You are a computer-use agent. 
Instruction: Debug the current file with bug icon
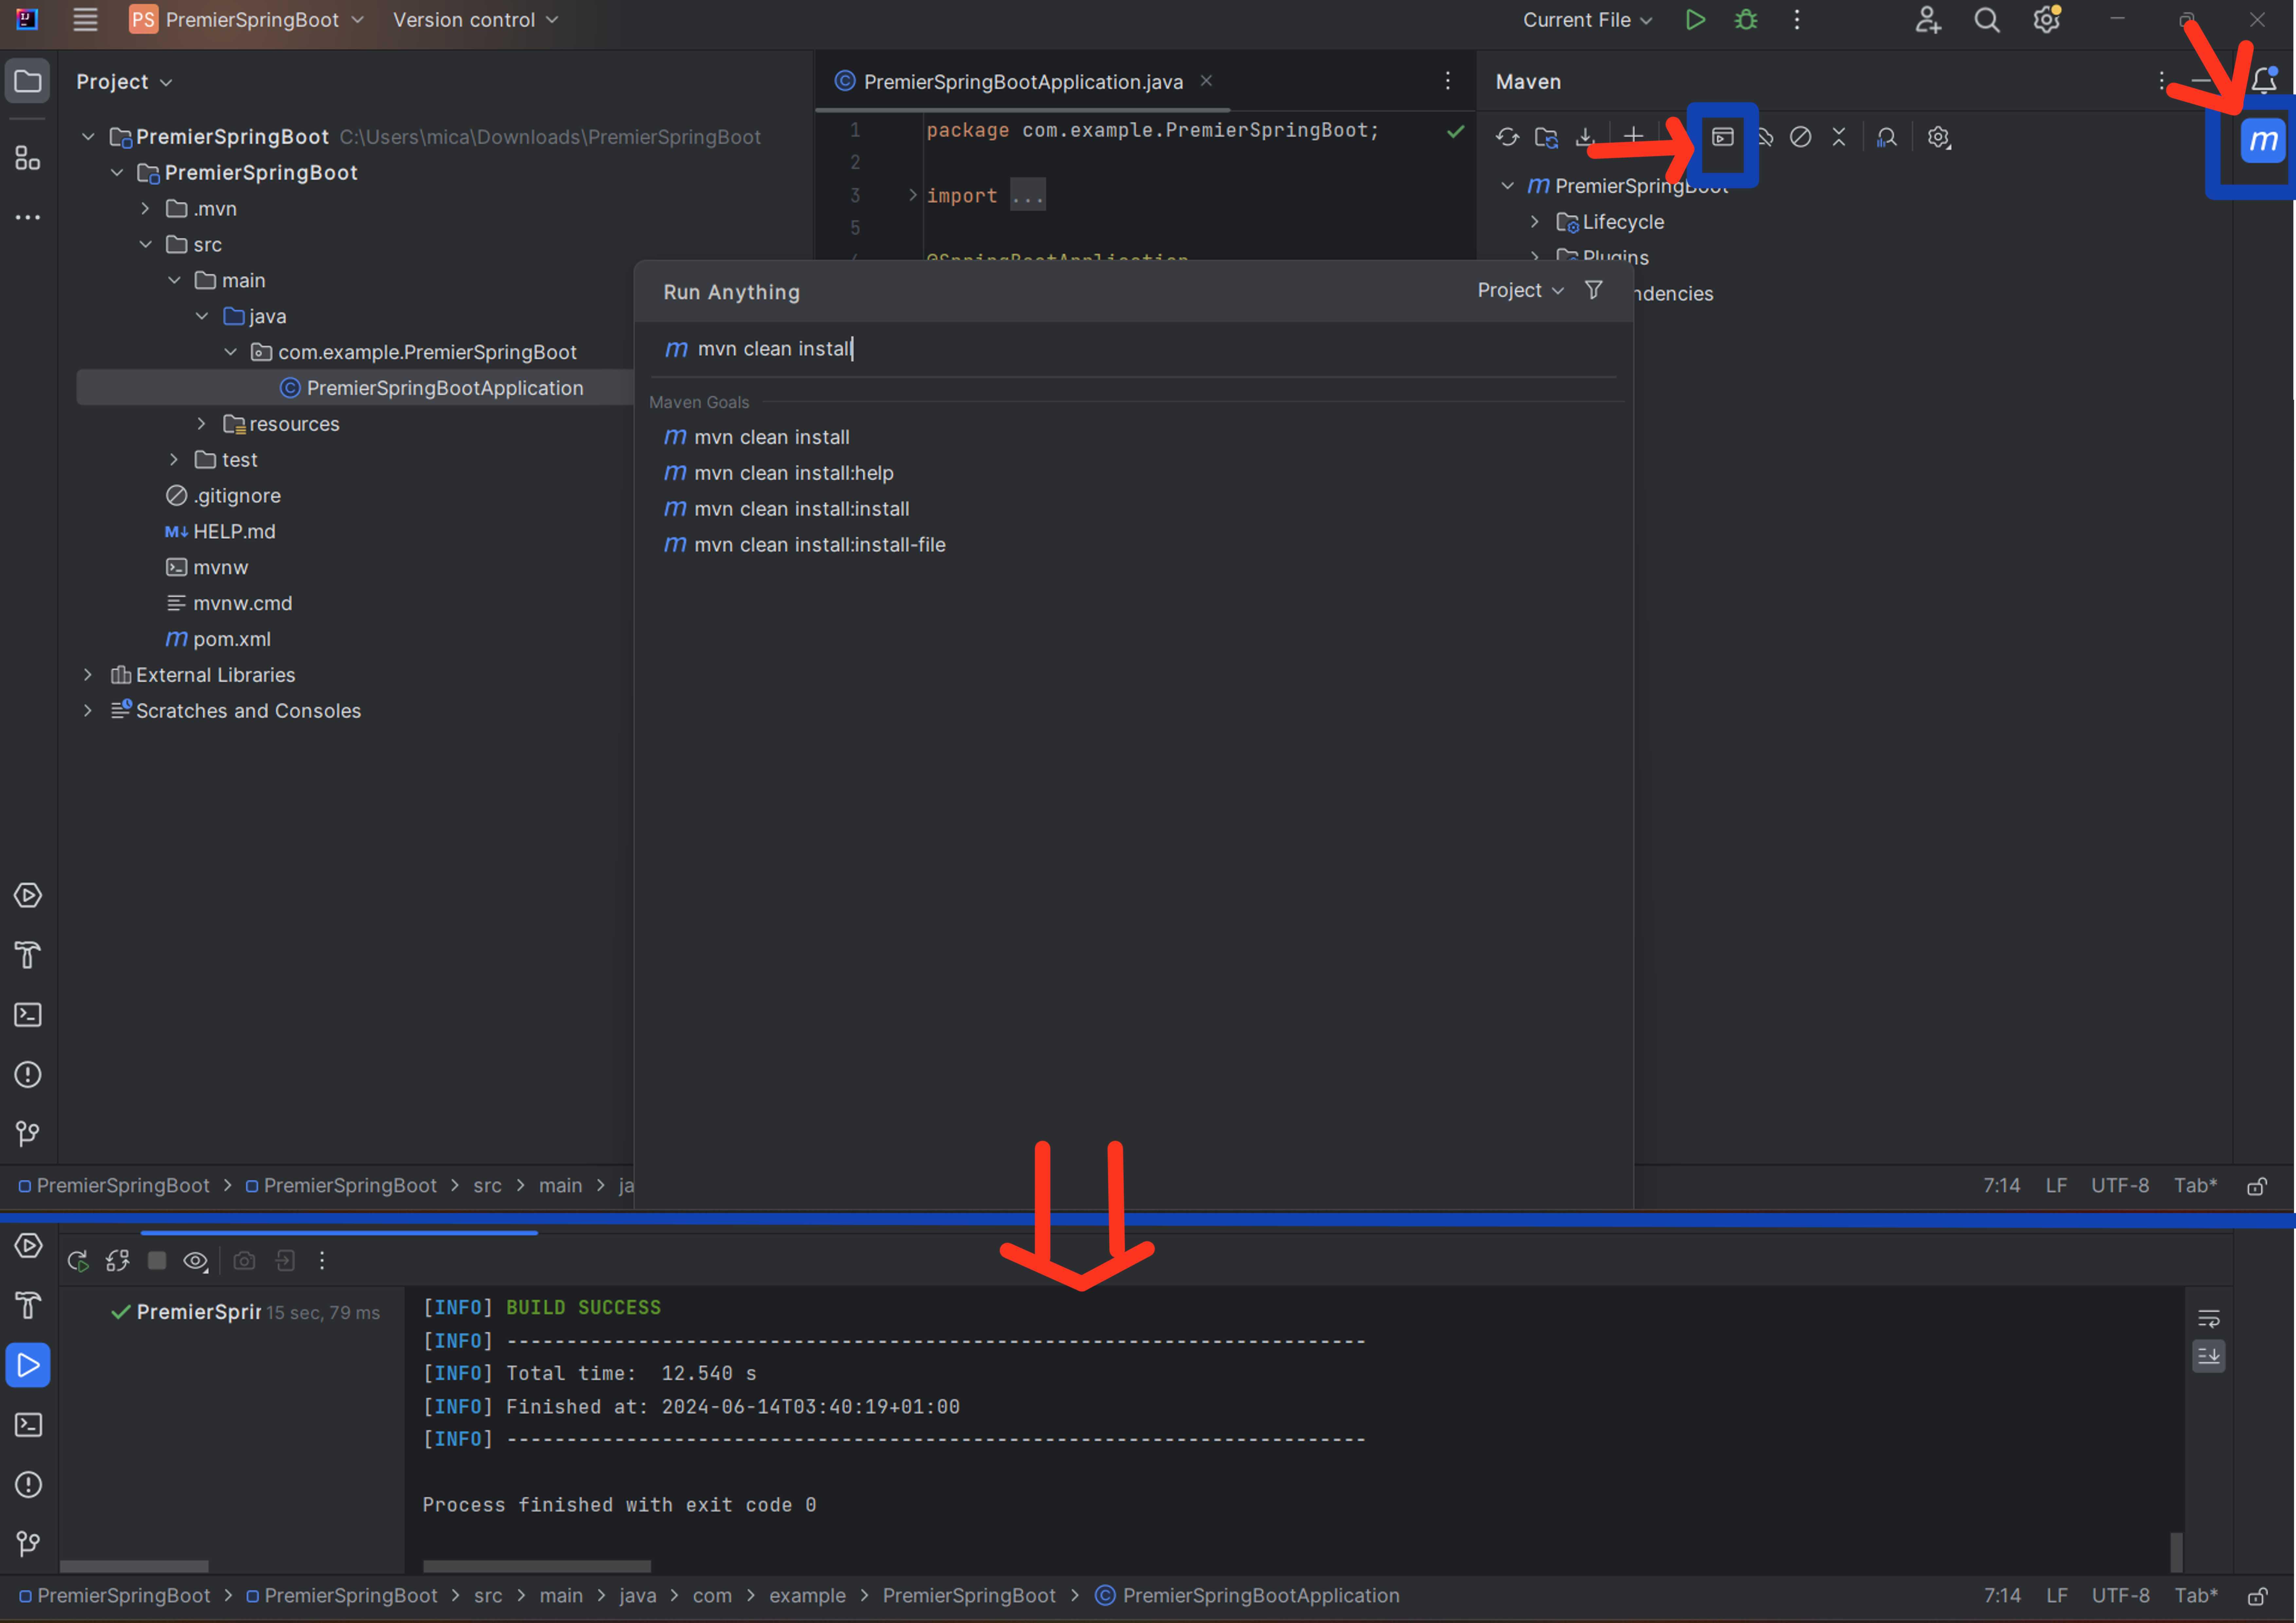1746,20
